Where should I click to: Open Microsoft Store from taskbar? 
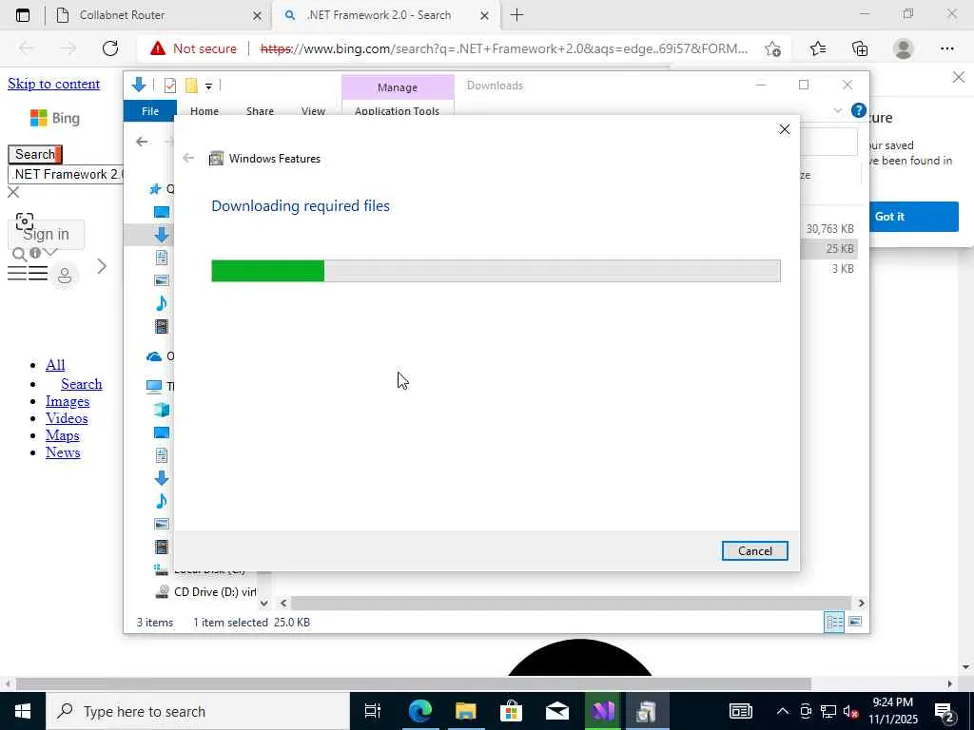(511, 711)
